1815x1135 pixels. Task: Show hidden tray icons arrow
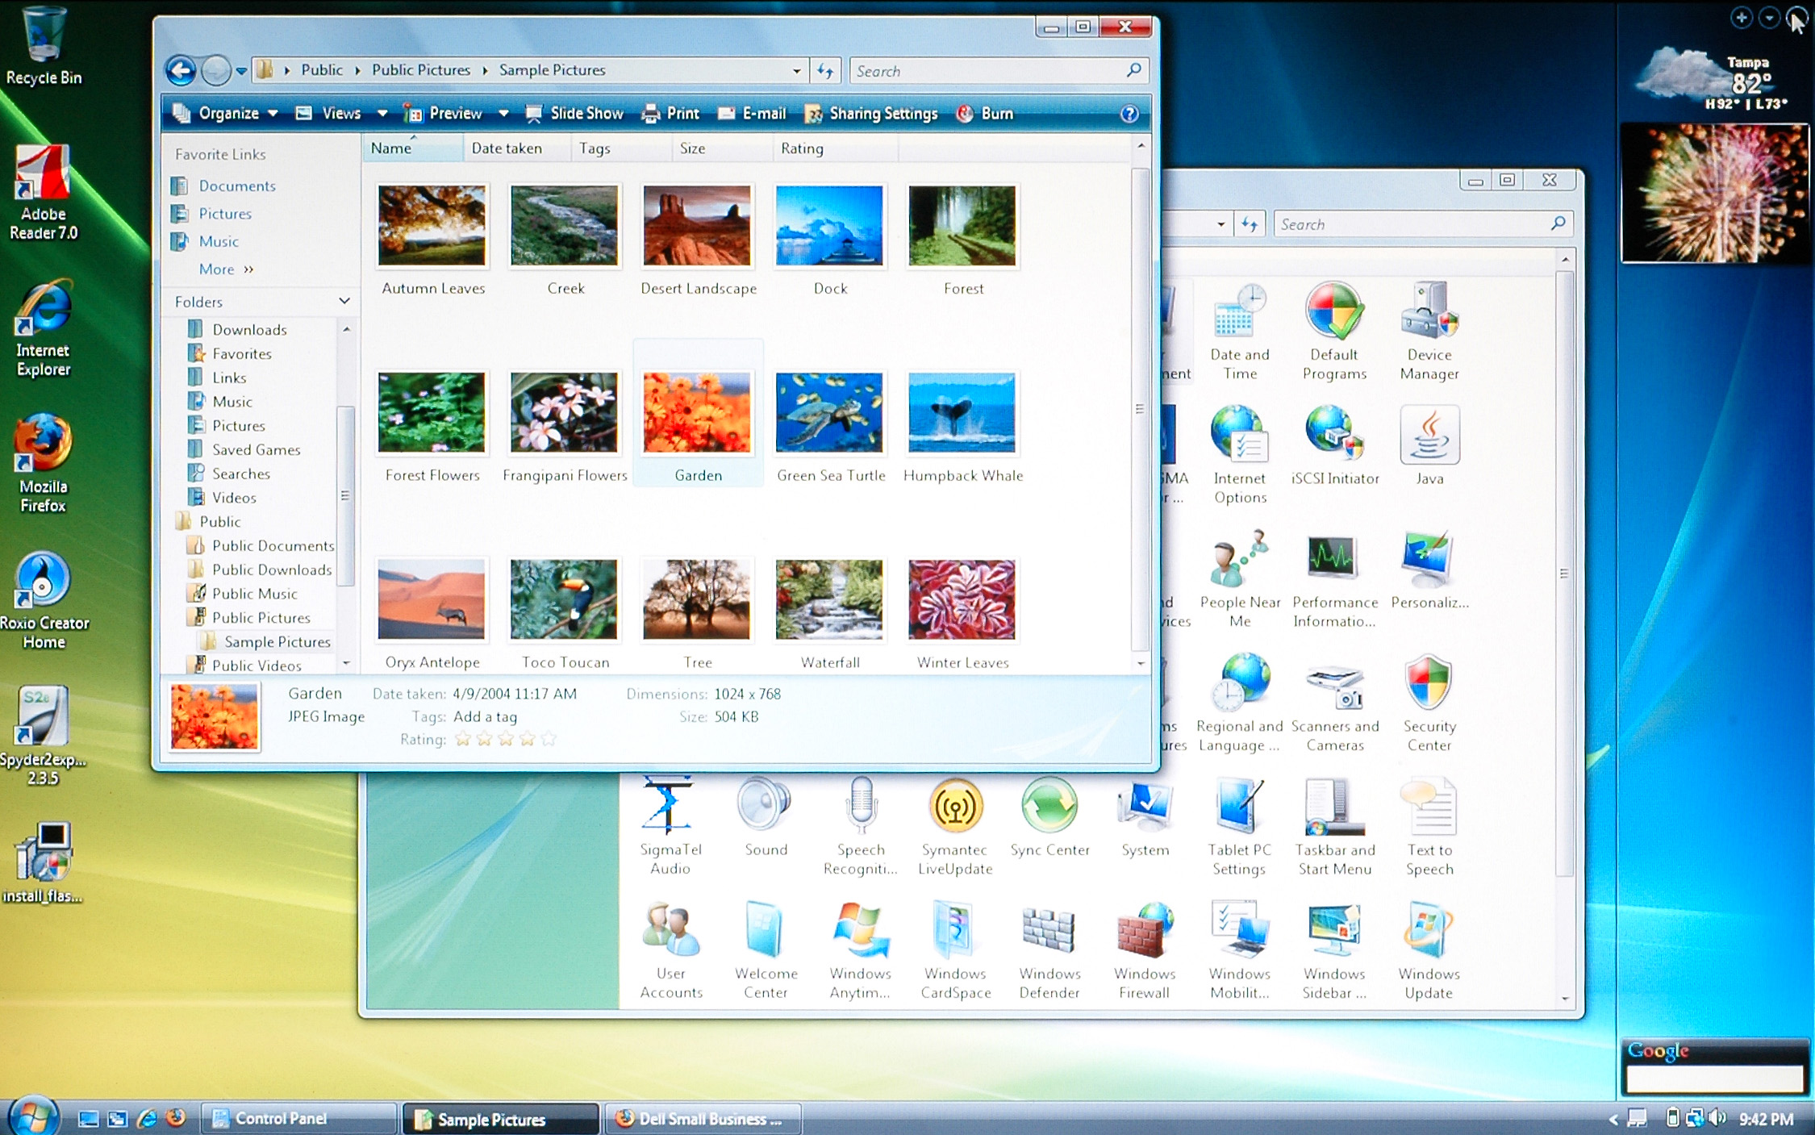click(1613, 1119)
